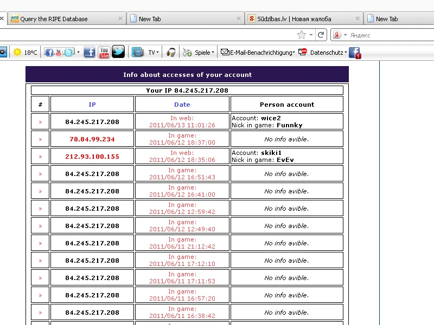Click No info avible in the 17:12:10 row

(x=286, y=261)
